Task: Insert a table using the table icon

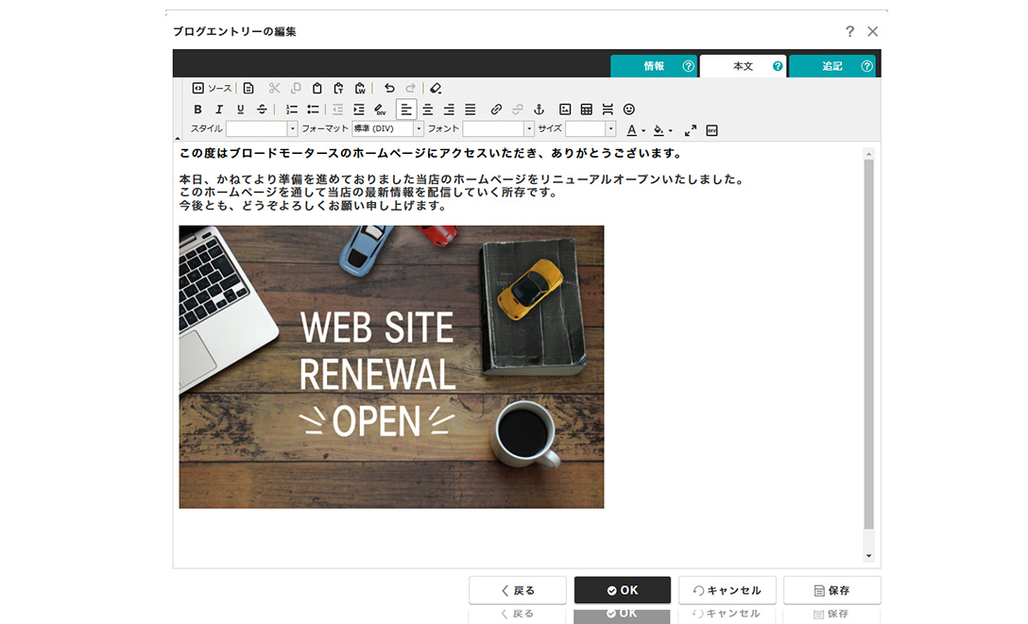Action: [586, 110]
